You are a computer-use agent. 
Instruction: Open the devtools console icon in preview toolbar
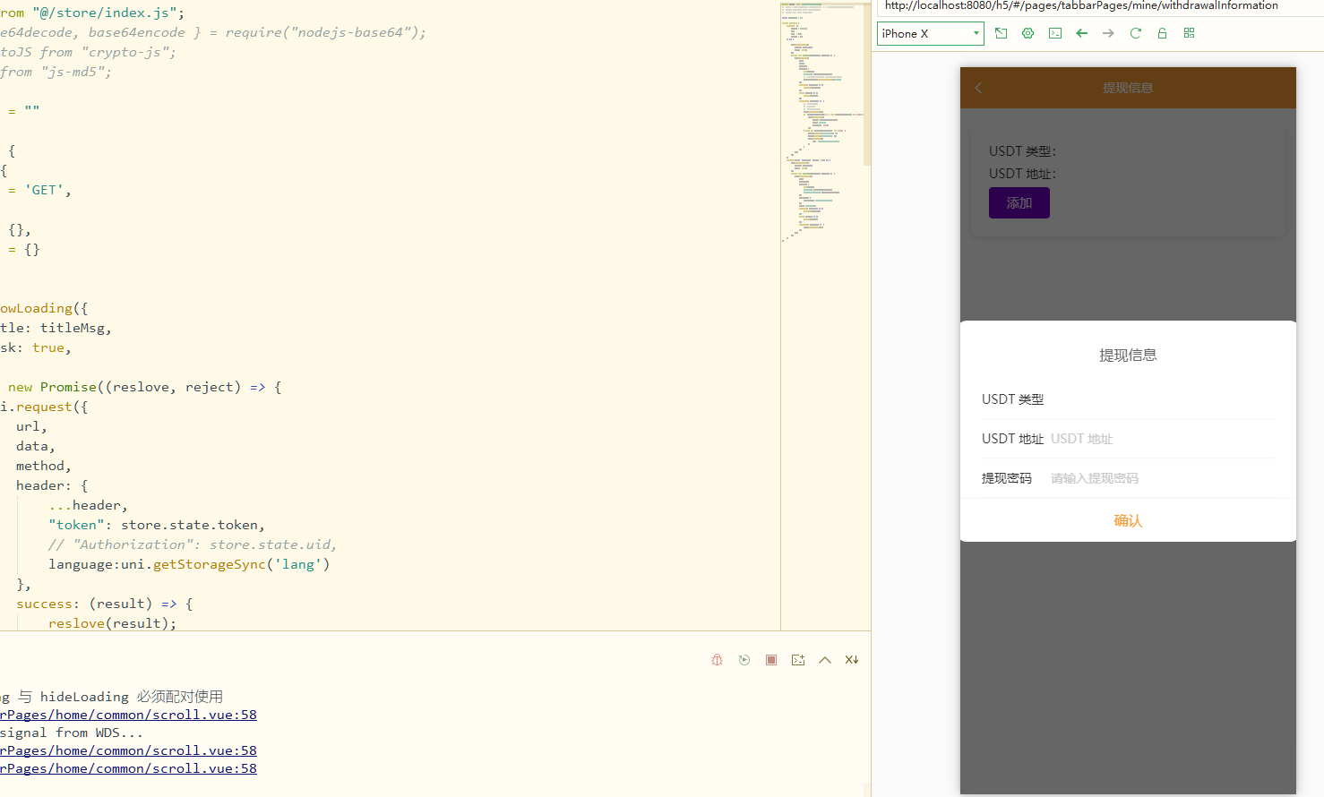(x=1055, y=33)
